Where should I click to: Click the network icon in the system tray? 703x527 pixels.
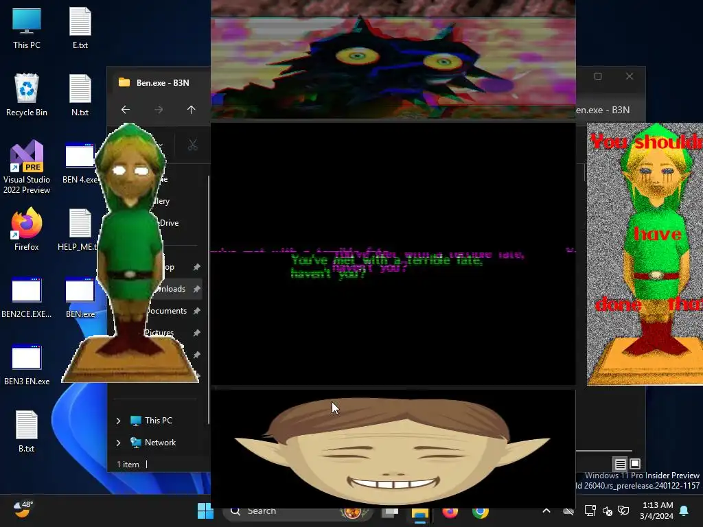[x=590, y=511]
